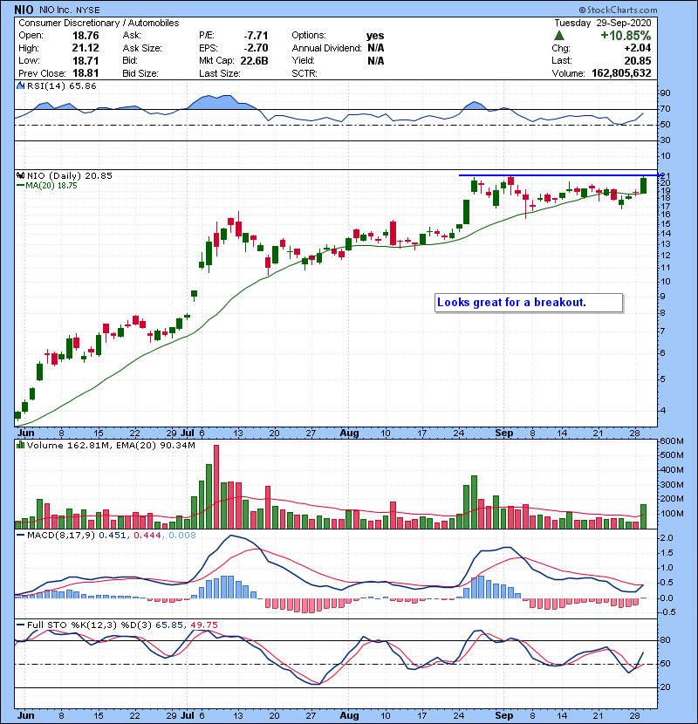Image resolution: width=698 pixels, height=724 pixels.
Task: Click the 'Looks great for a breakout.' annotation
Action: tap(529, 303)
